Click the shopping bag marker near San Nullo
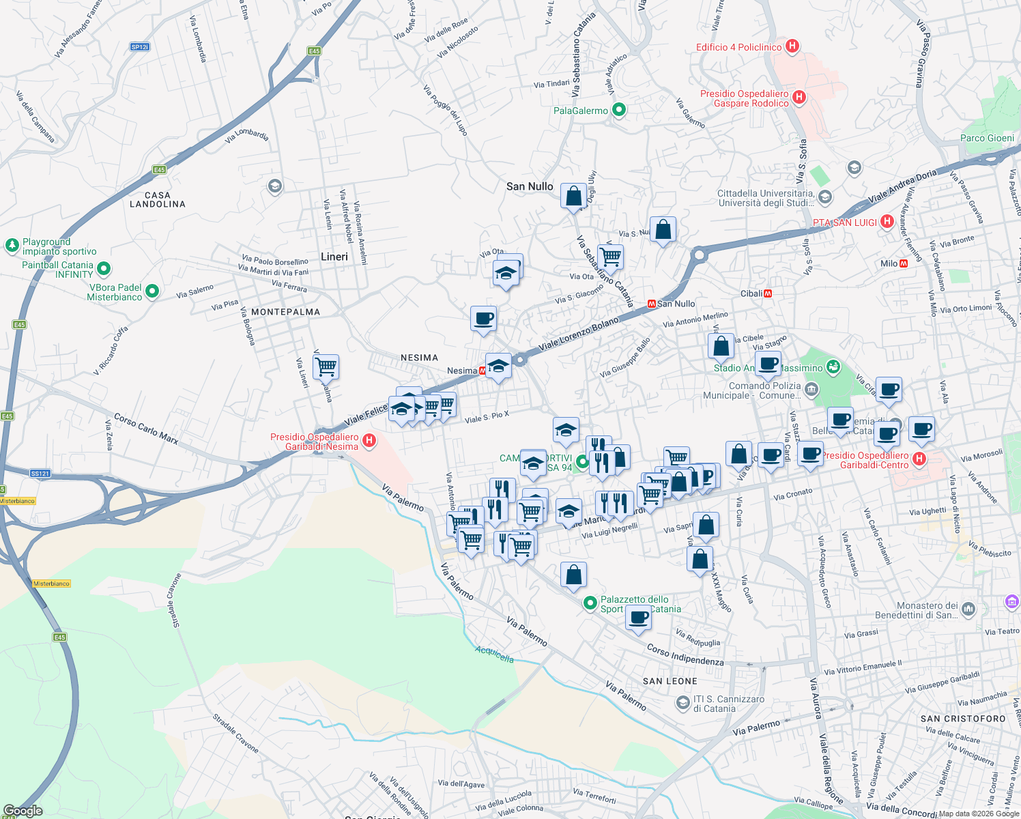Viewport: 1021px width, 819px height. click(573, 197)
